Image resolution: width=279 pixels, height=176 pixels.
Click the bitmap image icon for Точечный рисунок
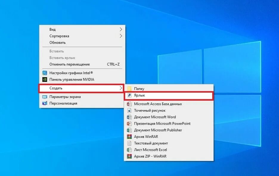[129, 110]
